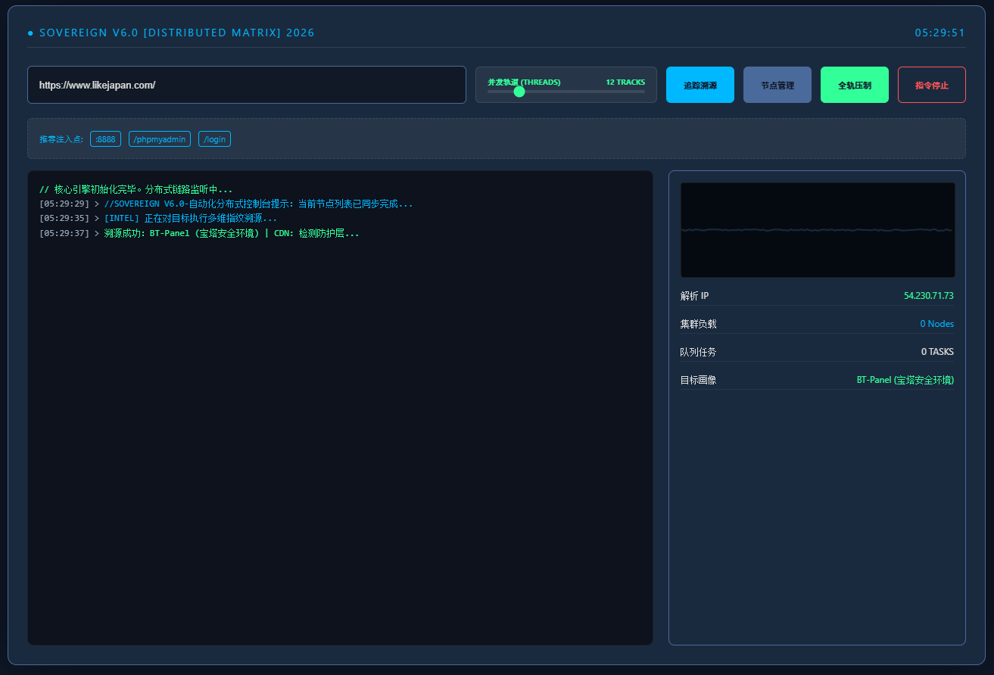This screenshot has height=675, width=994.
Task: Select the /phpmyadmin suggestion chip
Action: point(160,139)
